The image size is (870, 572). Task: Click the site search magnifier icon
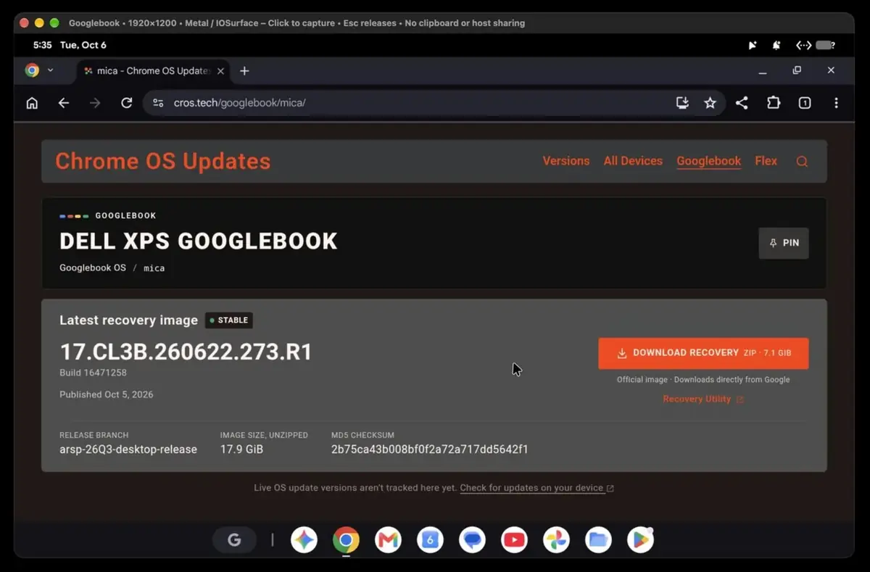(802, 162)
